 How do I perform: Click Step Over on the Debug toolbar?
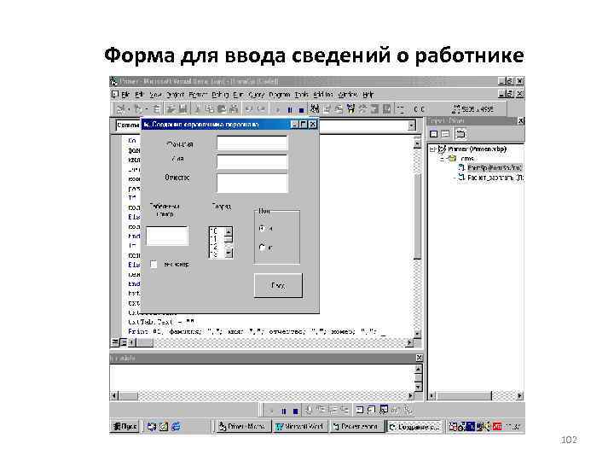point(333,411)
